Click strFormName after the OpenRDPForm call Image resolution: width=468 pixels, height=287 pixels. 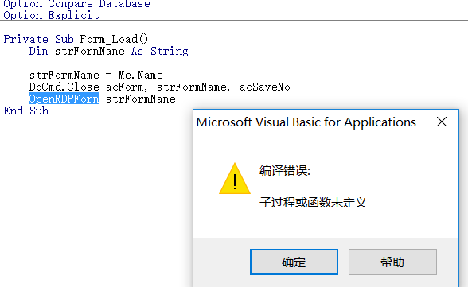click(141, 99)
